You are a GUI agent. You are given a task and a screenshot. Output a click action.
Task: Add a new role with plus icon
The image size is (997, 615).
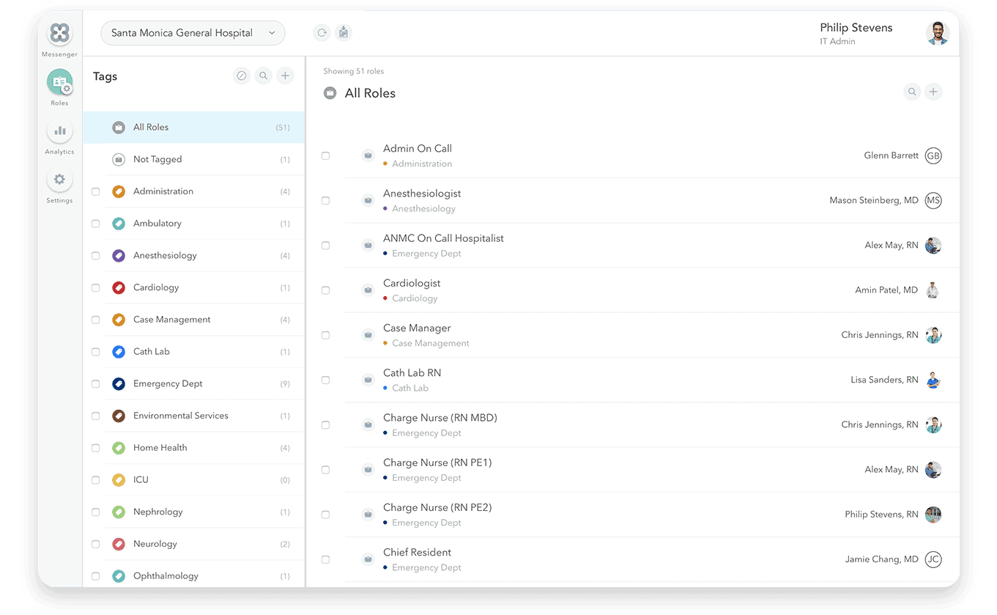pos(933,92)
